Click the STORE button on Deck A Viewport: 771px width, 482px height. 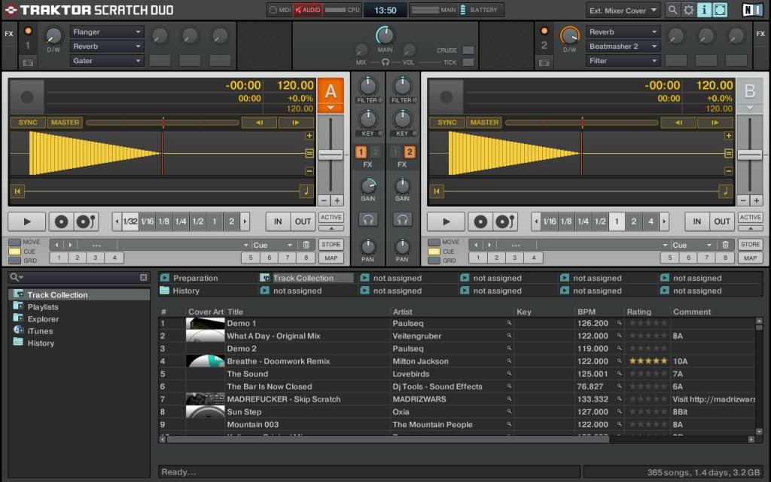click(331, 245)
